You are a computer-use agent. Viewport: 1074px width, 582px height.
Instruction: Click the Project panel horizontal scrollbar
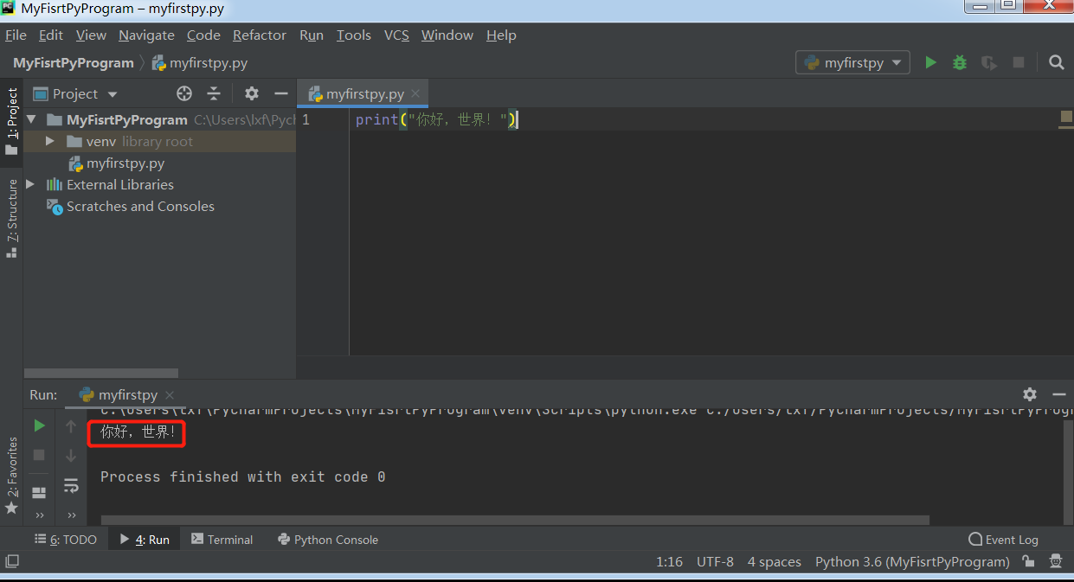(101, 374)
